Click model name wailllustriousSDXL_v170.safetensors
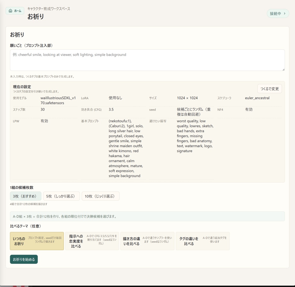This screenshot has height=287, width=295. coord(58,100)
